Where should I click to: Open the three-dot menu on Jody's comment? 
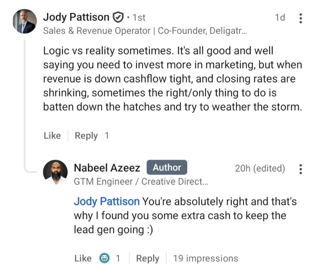tap(300, 18)
